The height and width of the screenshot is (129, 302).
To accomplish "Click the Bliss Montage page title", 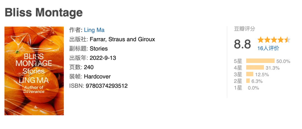I will coord(44,12).
